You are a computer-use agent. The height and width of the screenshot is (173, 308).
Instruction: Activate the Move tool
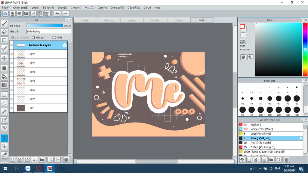pos(4,58)
